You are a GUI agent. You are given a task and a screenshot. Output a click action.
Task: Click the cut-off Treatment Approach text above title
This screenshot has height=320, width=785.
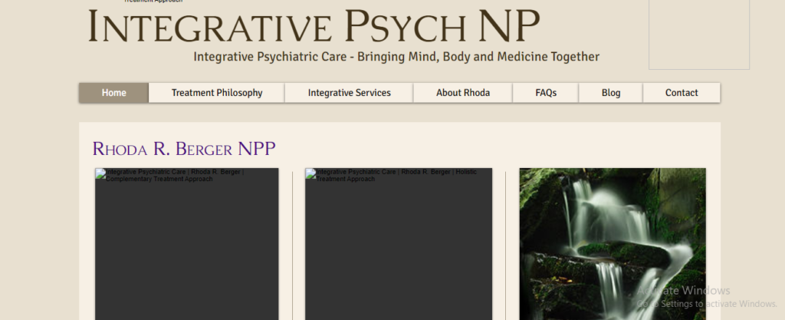pos(153,2)
